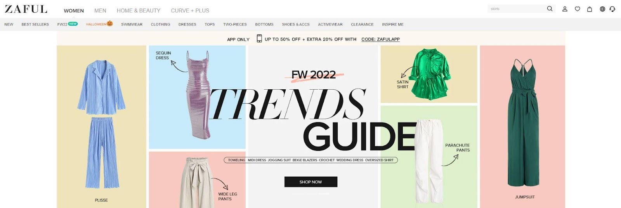Click the SHOP NOW button

tap(311, 182)
